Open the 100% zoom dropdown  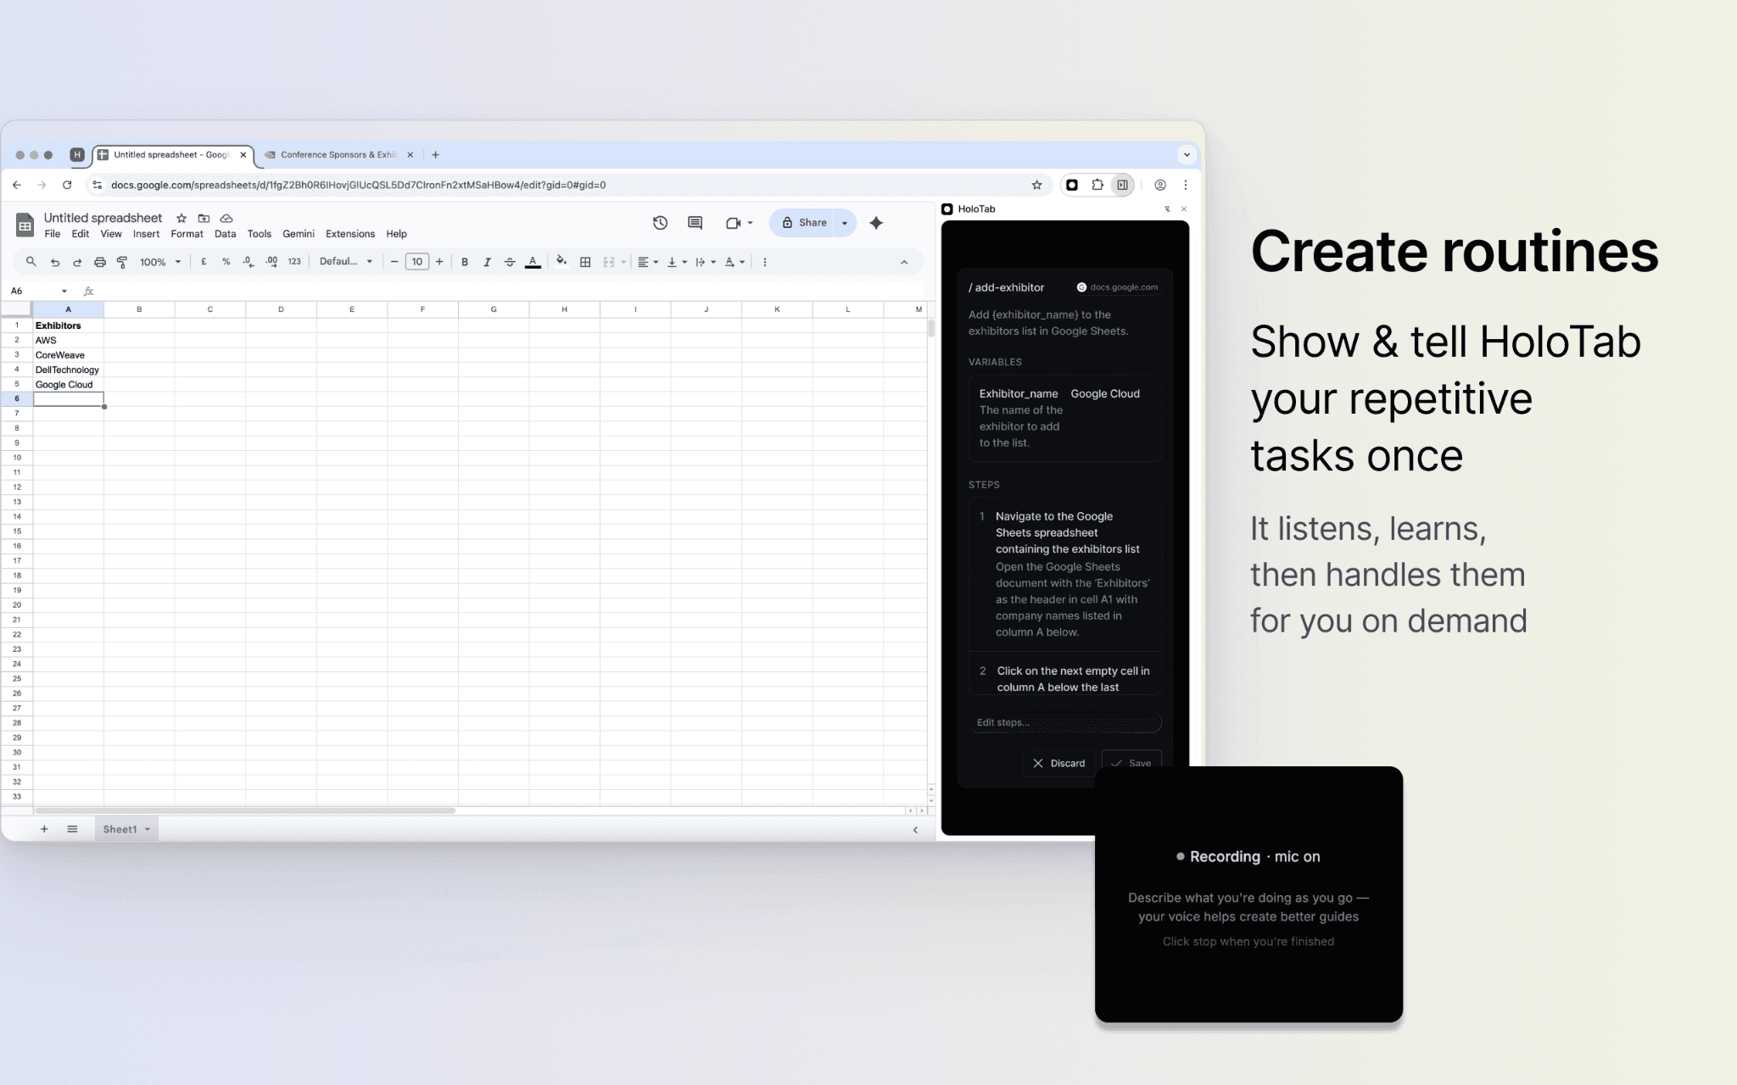(159, 262)
